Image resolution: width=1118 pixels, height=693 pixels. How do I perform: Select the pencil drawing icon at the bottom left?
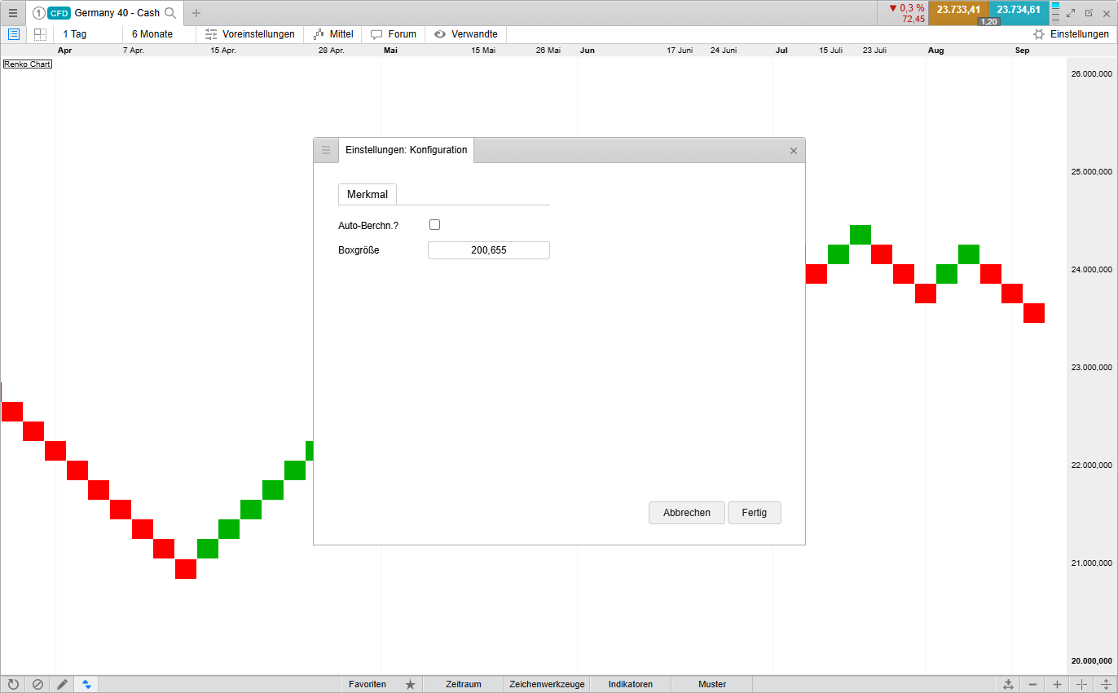62,684
